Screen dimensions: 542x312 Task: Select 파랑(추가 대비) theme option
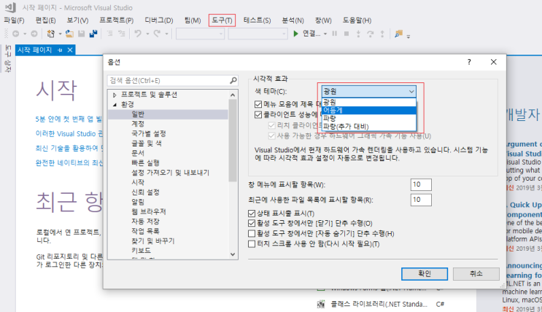click(x=369, y=126)
